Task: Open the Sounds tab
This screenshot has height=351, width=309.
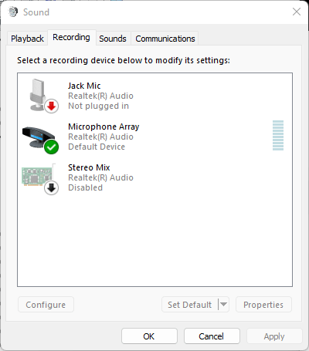Action: click(113, 39)
